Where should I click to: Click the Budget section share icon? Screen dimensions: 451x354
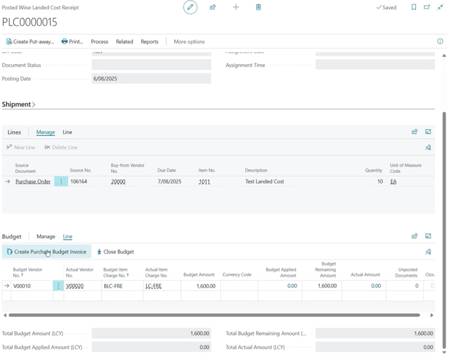click(x=414, y=236)
